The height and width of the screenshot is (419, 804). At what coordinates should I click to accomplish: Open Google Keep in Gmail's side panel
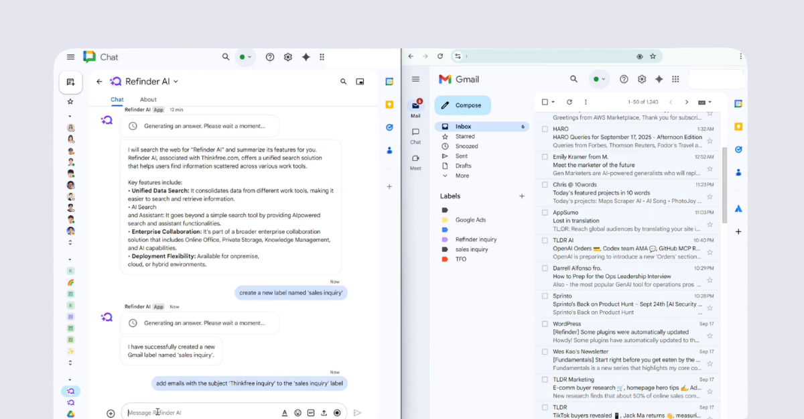click(x=738, y=126)
